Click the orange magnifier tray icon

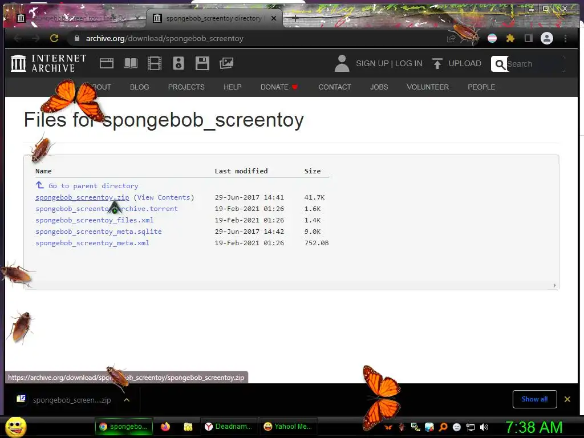[x=443, y=427]
